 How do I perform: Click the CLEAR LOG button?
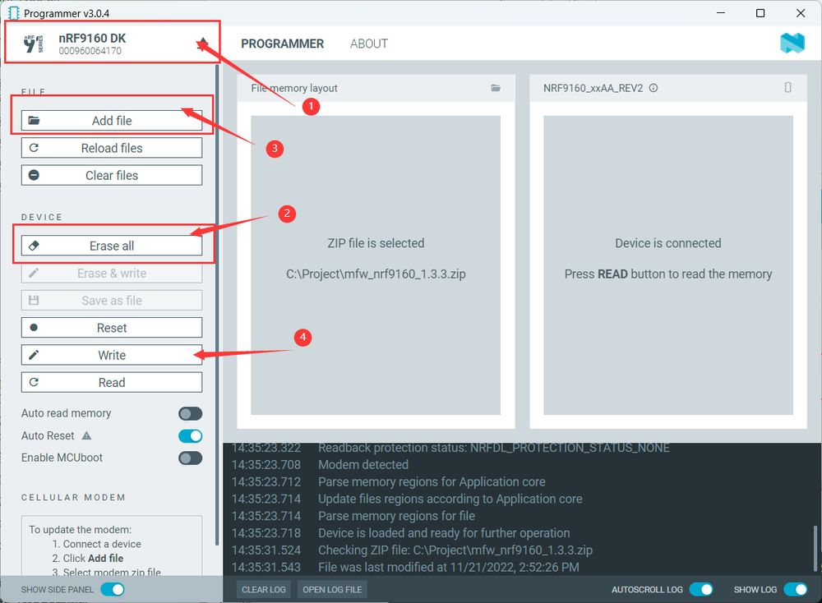tap(264, 589)
